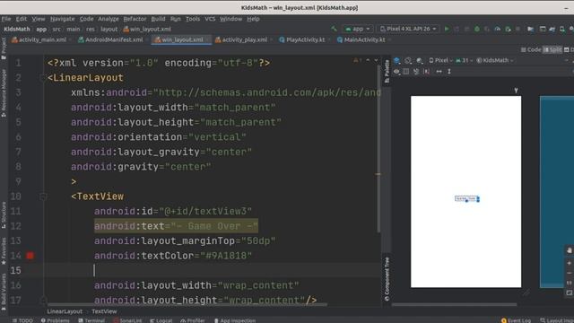The image size is (574, 323).
Task: Open the Pixel 4 XL API 26 device dropdown
Action: pos(407,29)
